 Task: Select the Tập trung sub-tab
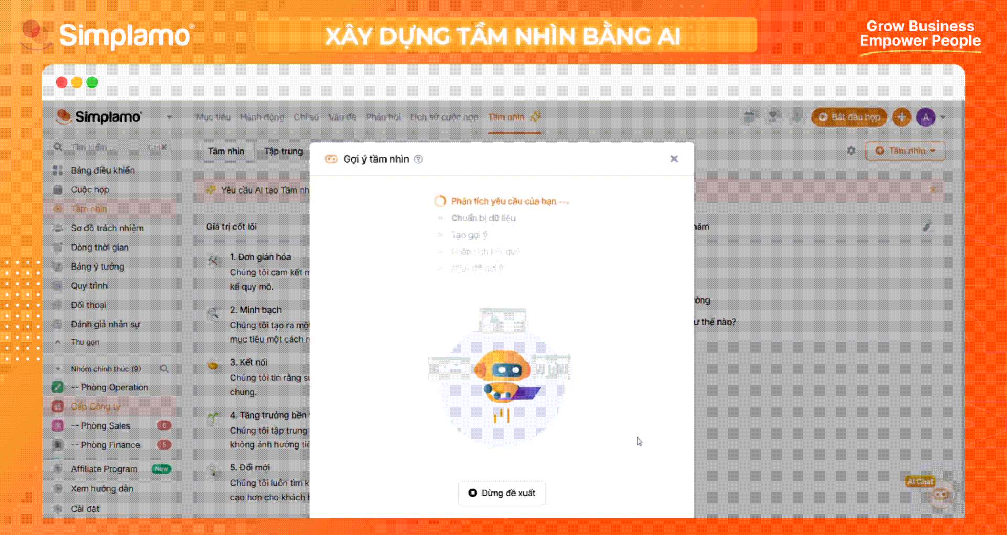point(283,151)
